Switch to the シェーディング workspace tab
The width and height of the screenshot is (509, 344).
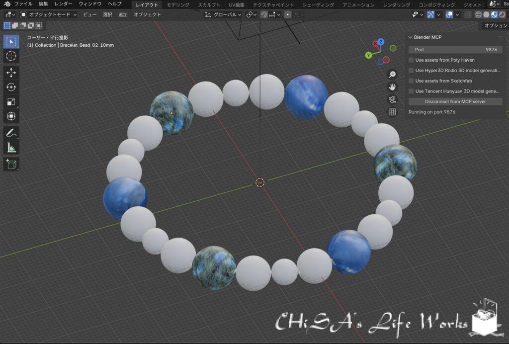tap(318, 5)
